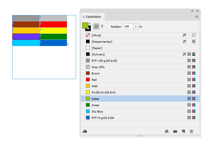Open the Farbton tint slider arrow
Image resolution: width=204 pixels, height=146 pixels.
(x=136, y=27)
